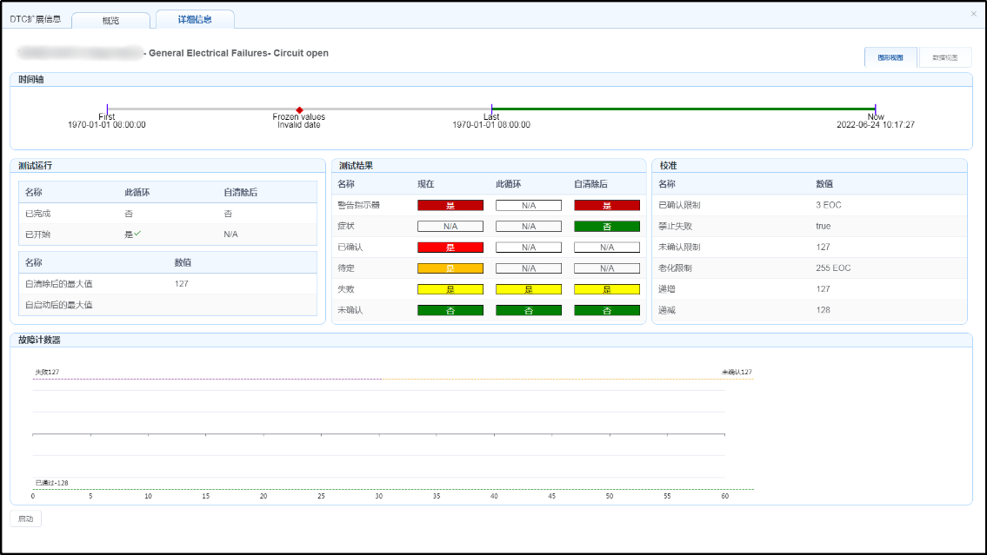Switch to 图形视图 view
This screenshot has width=987, height=555.
click(890, 57)
